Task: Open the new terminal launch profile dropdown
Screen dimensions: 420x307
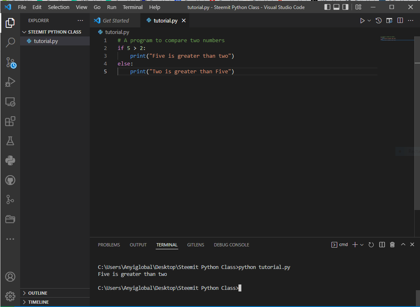Action: click(362, 245)
